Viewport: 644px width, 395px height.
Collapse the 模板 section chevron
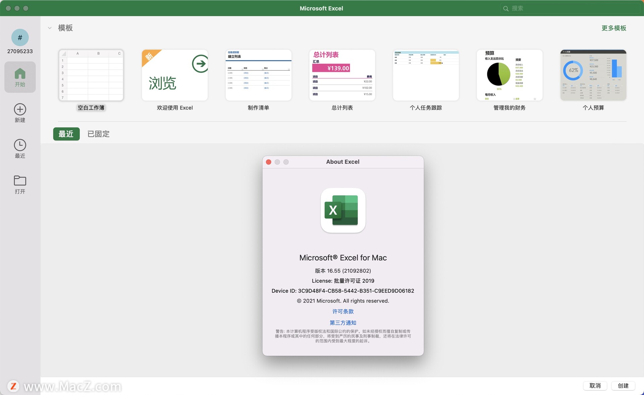tap(50, 28)
